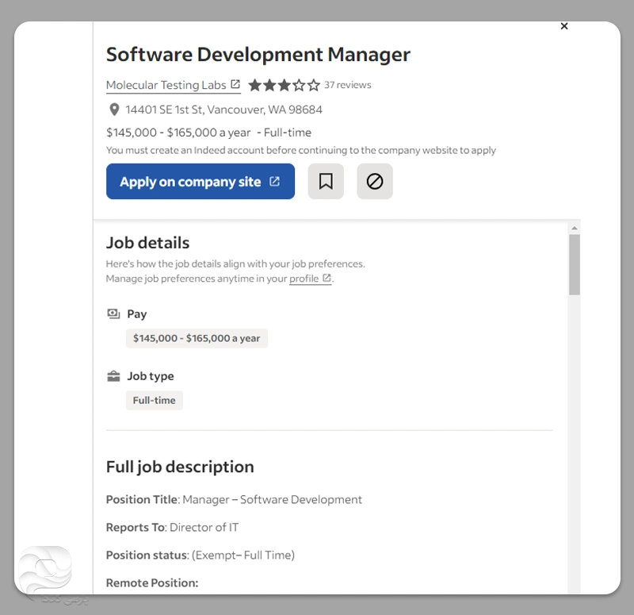Viewport: 634px width, 615px height.
Task: Click the Pay money icon
Action: [x=113, y=314]
